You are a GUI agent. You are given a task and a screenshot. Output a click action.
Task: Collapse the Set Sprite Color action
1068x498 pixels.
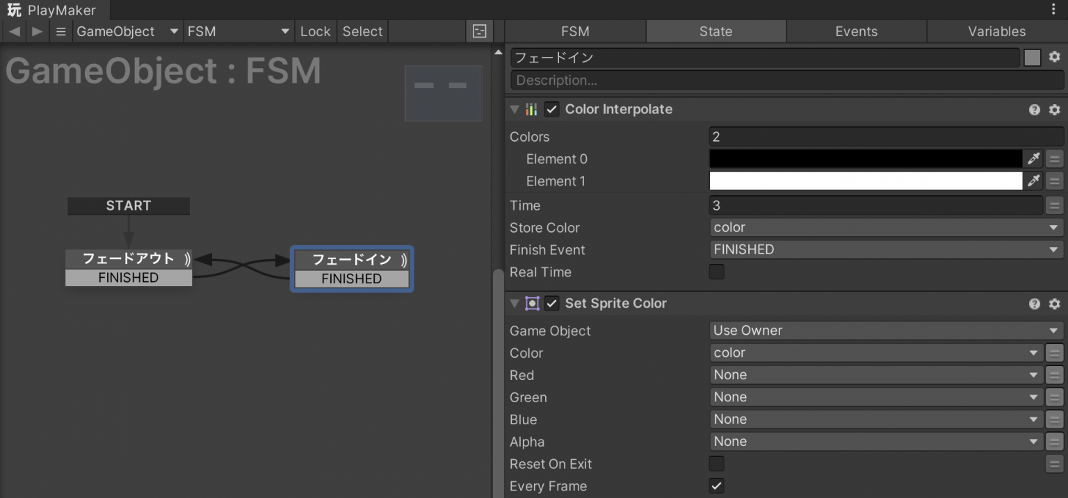515,304
